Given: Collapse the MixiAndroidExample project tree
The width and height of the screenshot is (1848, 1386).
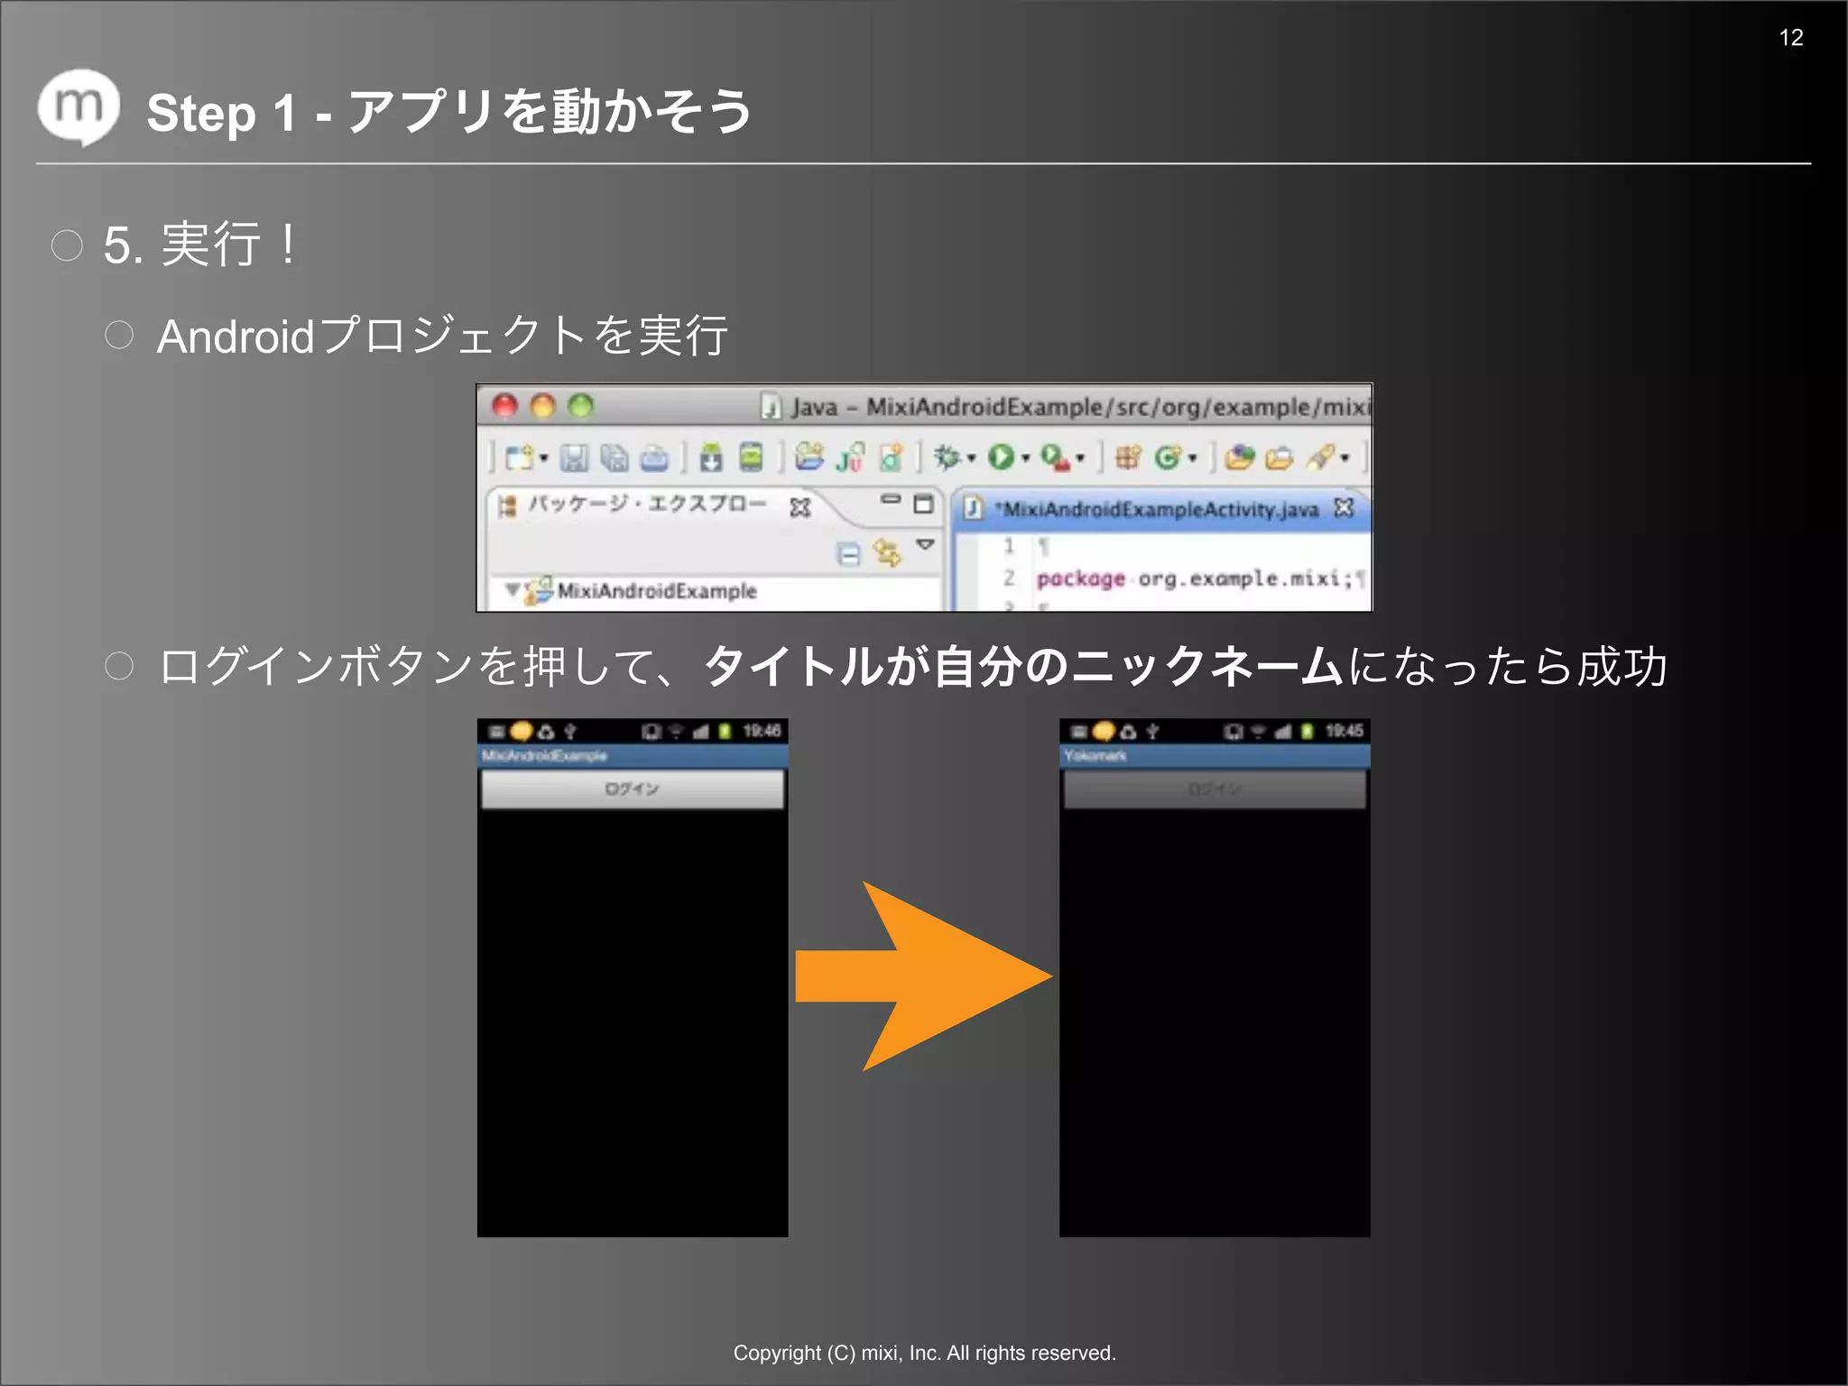Looking at the screenshot, I should [512, 589].
